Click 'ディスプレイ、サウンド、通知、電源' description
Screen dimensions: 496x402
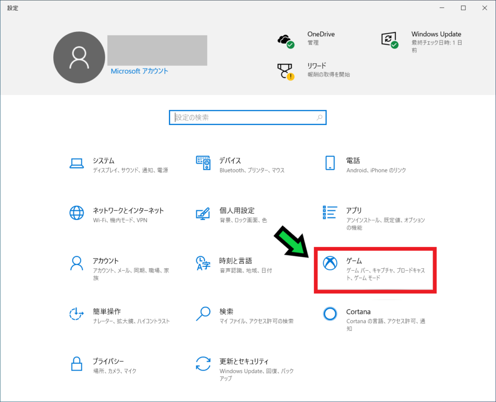tap(130, 170)
